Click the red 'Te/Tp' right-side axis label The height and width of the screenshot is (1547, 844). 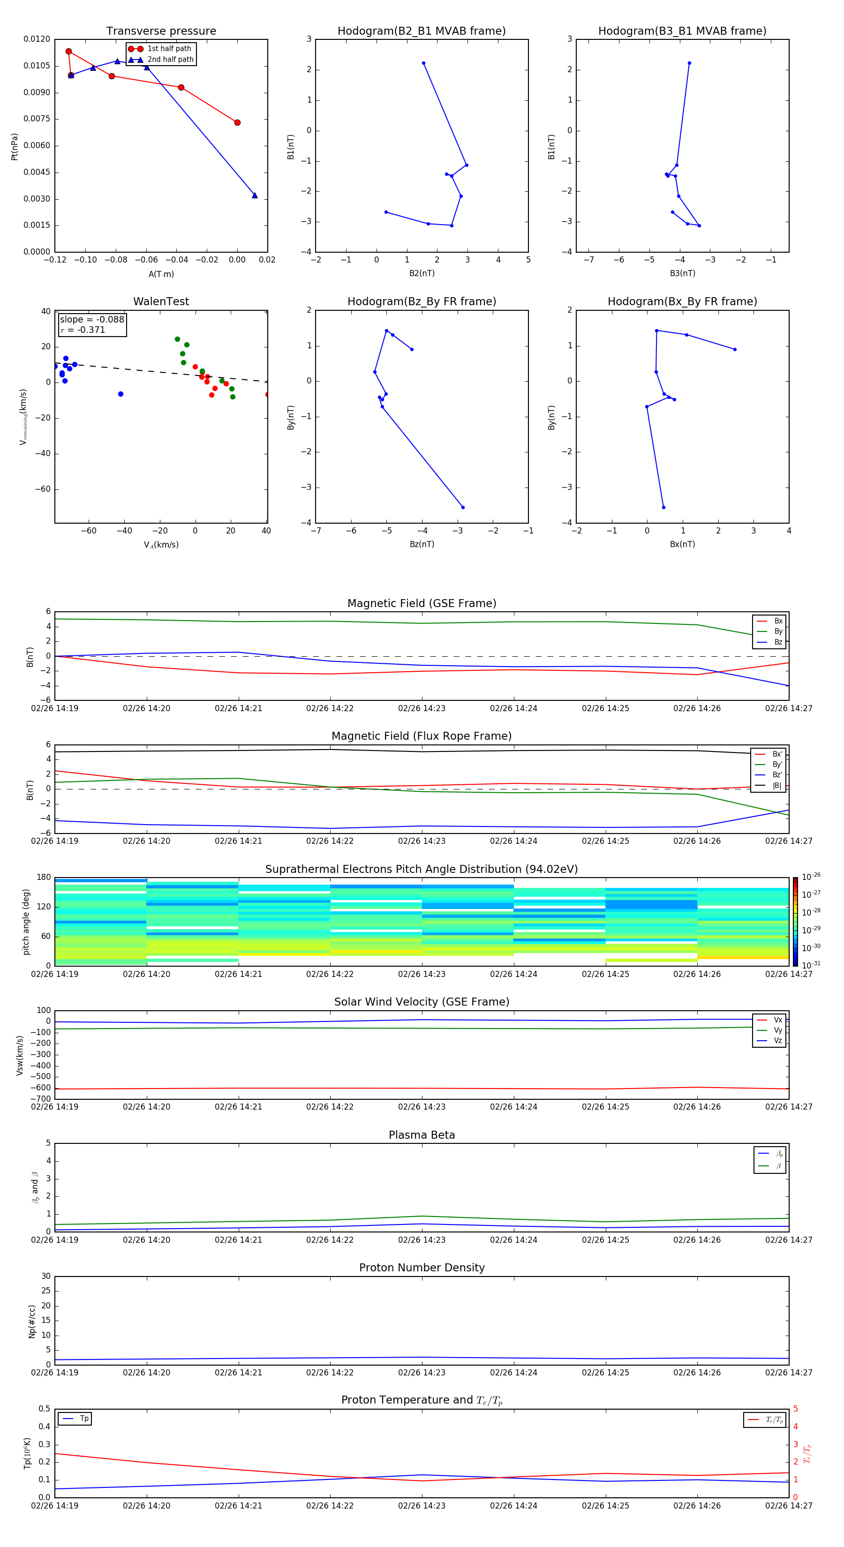coord(807,1453)
